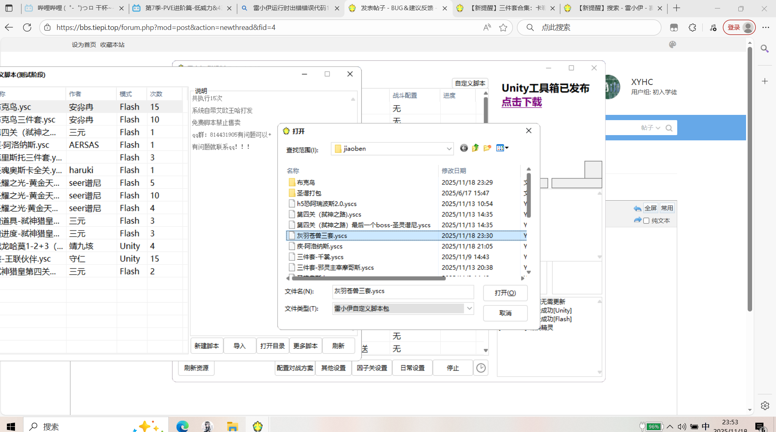776x432 pixels.
Task: Click the timer clock icon beside 停止
Action: 480,368
